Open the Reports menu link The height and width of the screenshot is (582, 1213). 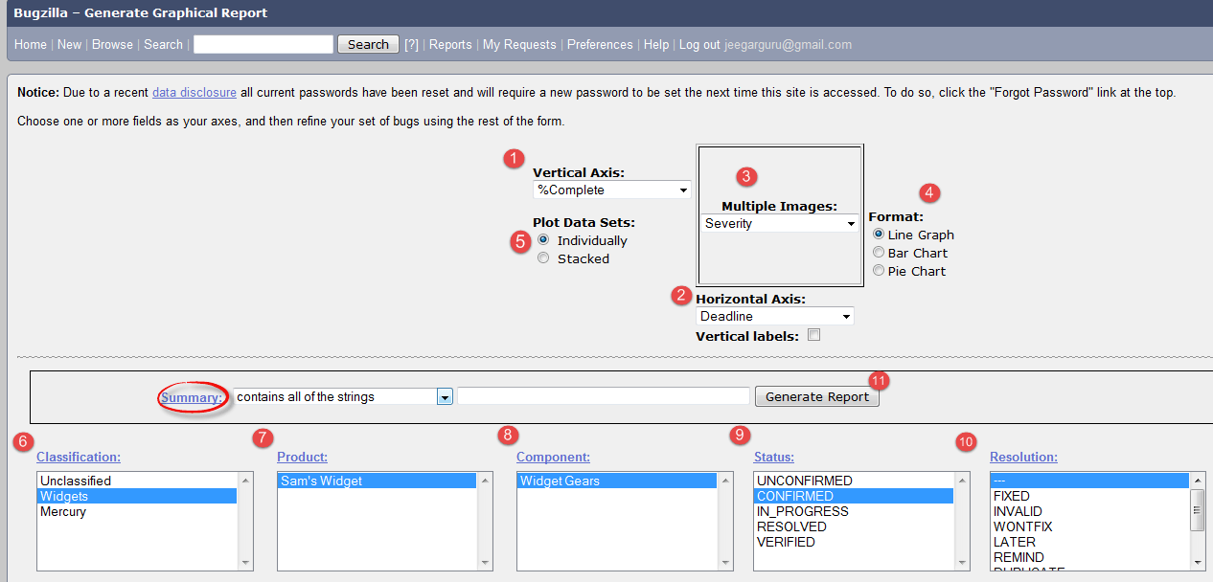click(x=450, y=45)
